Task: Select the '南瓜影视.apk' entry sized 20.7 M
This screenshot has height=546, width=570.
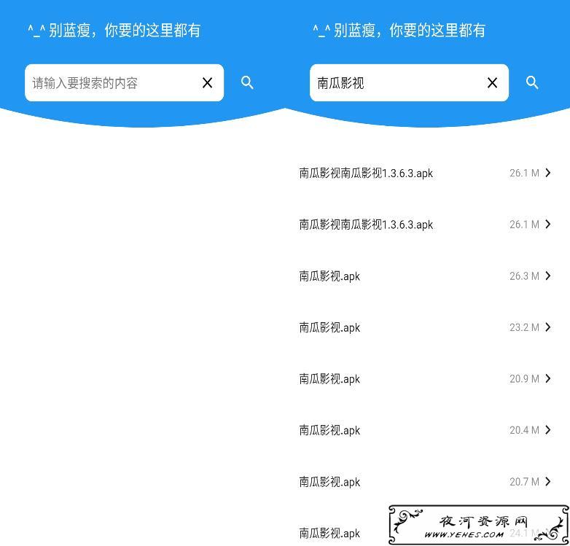Action: coord(426,482)
